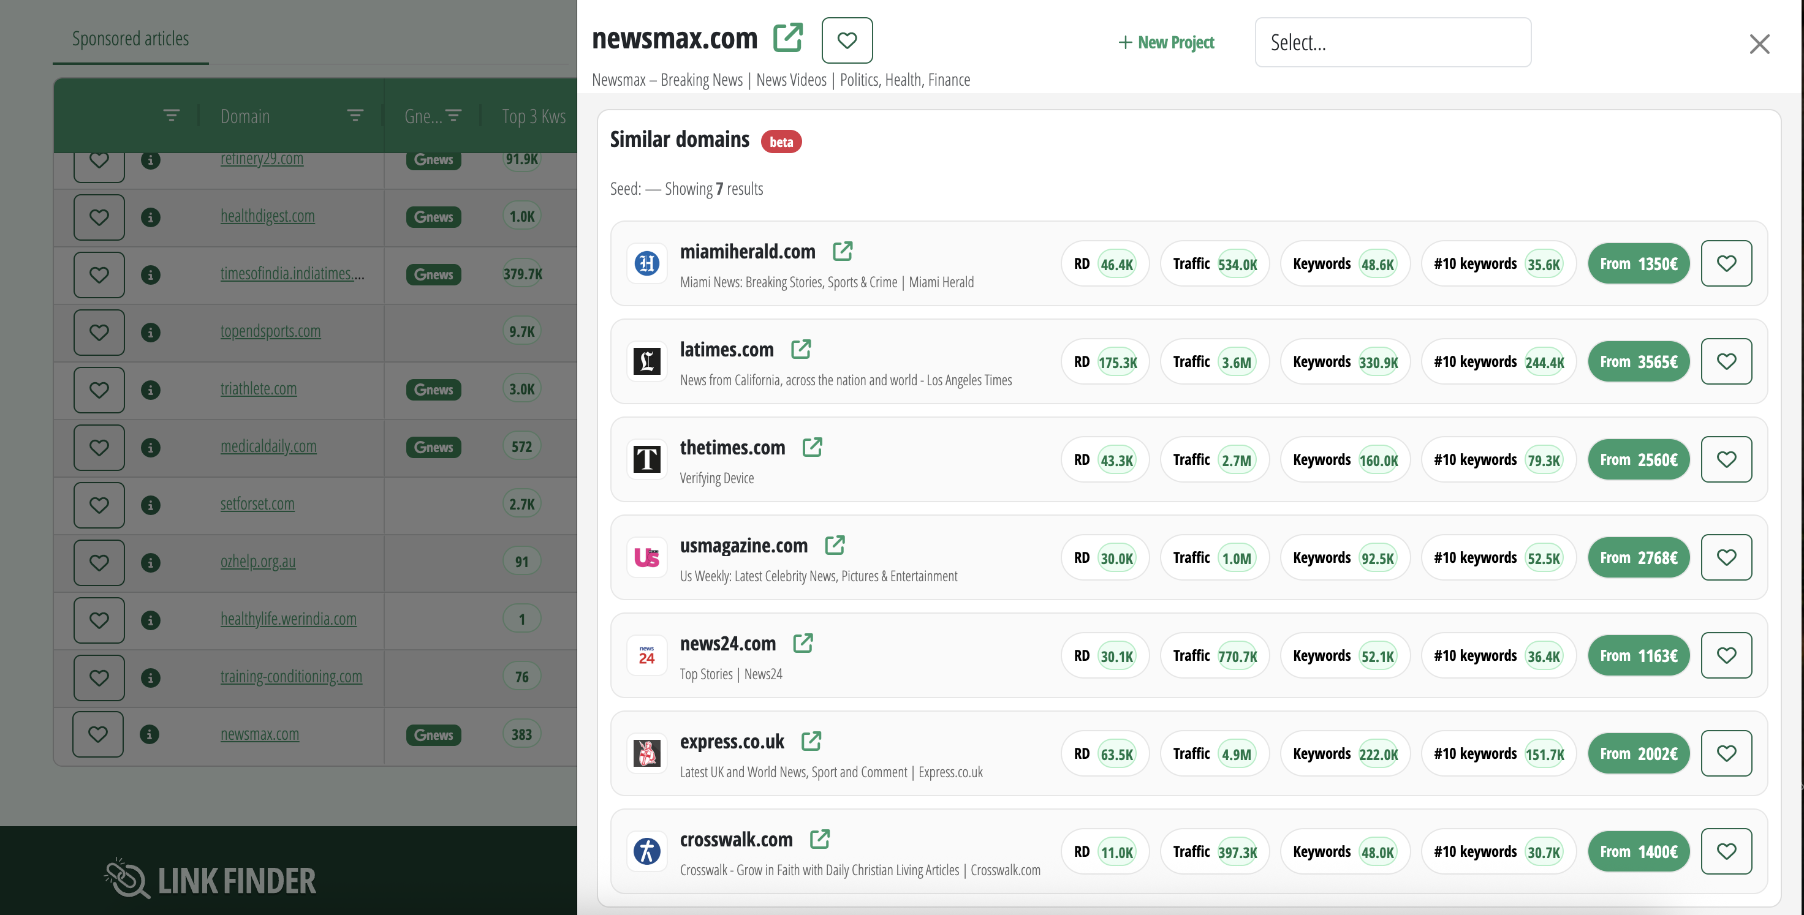This screenshot has height=915, width=1804.
Task: Open the healthylife.werindia.com link in the table
Action: click(289, 619)
